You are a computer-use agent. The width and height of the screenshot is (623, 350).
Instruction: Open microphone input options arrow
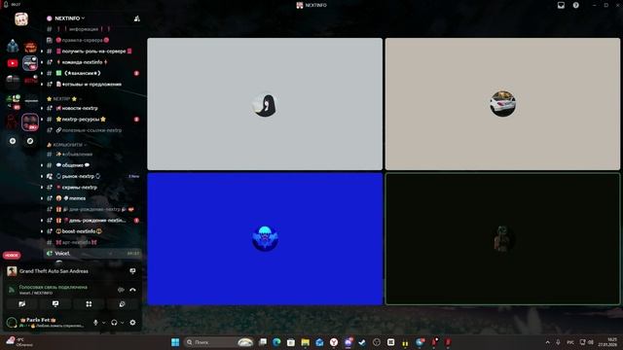(104, 323)
